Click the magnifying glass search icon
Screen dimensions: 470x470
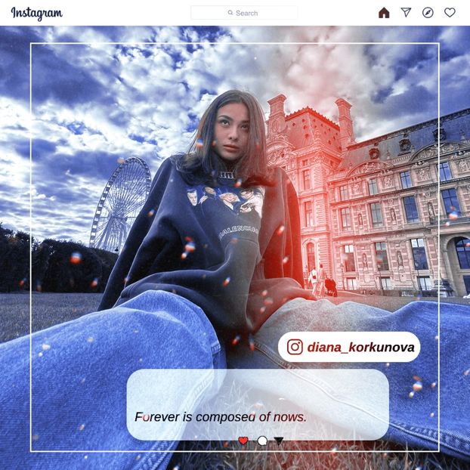coord(230,13)
